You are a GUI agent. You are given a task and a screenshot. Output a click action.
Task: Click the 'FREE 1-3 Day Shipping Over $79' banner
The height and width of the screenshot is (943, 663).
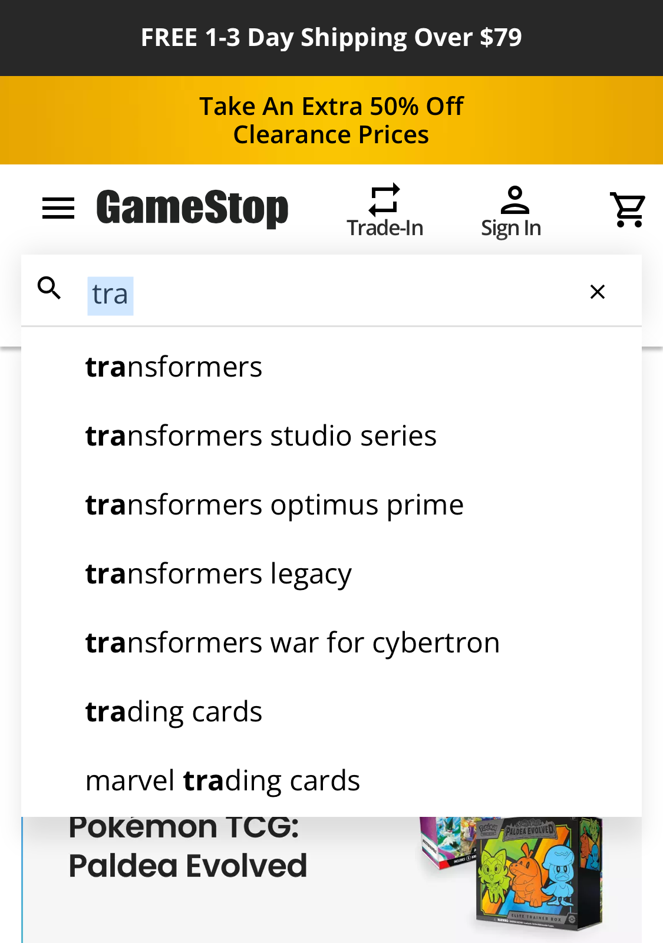tap(331, 37)
